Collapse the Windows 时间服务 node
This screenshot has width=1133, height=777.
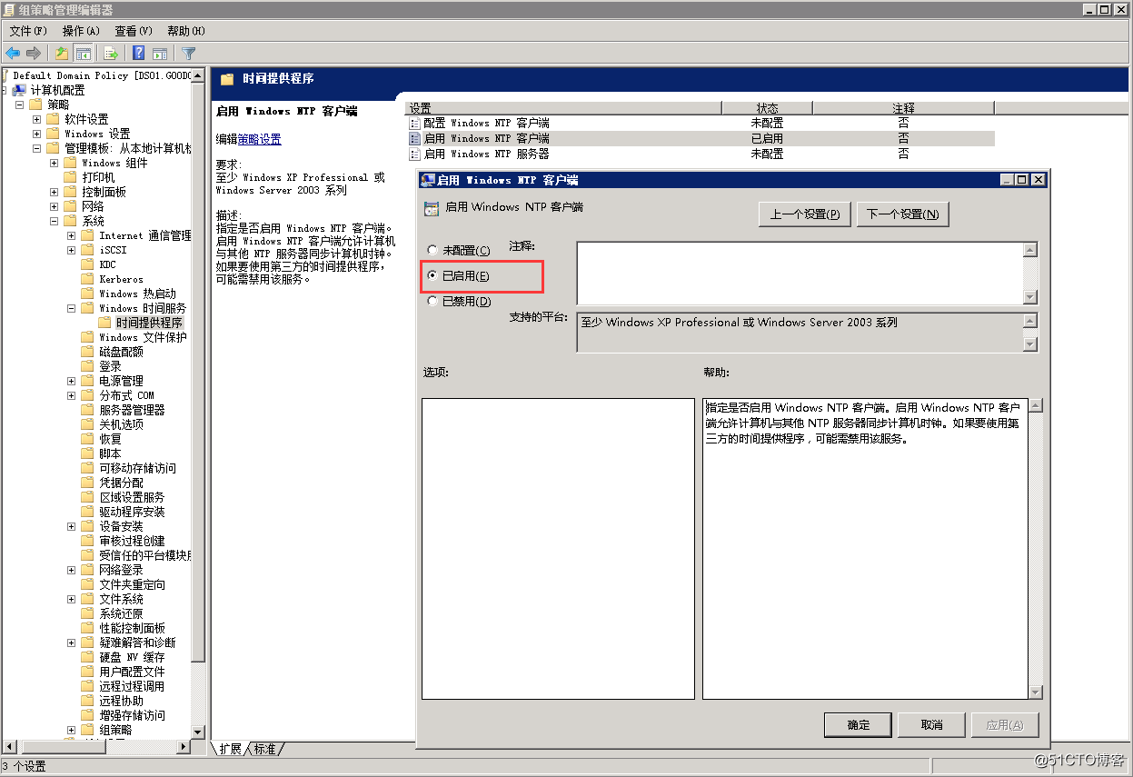[72, 308]
